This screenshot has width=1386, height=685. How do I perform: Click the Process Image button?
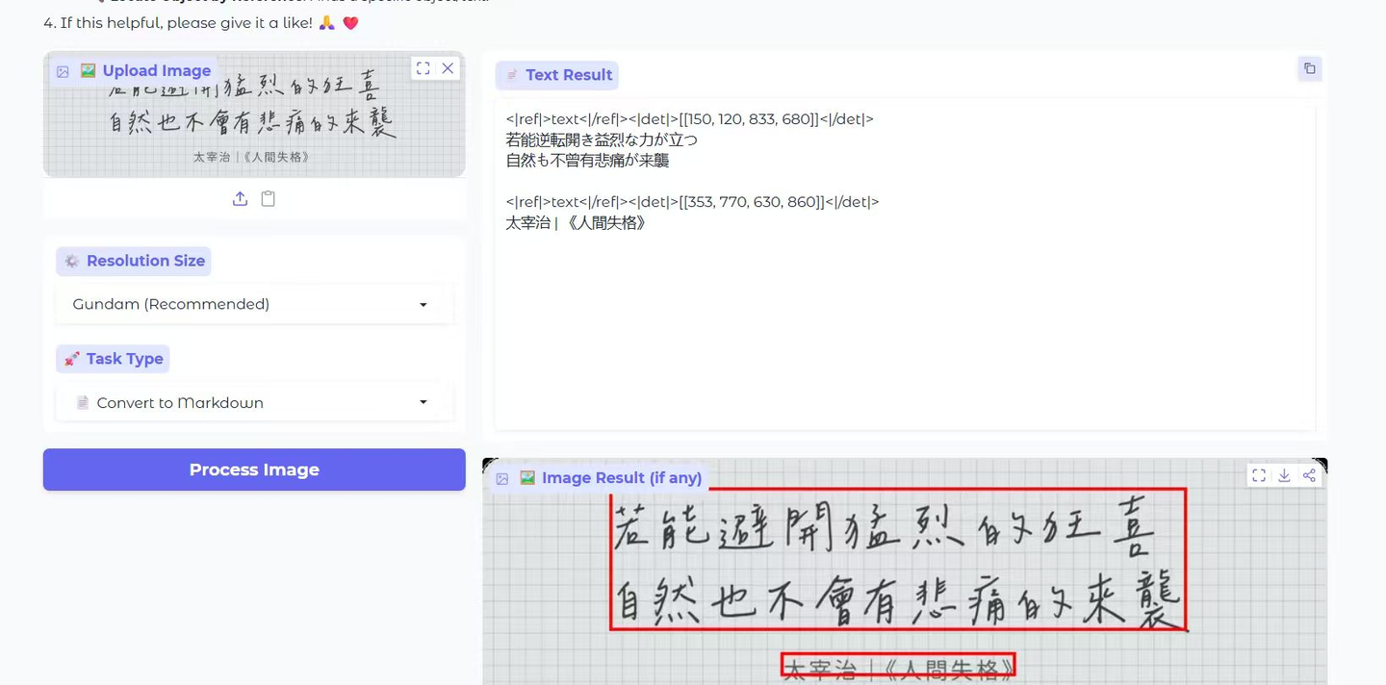coord(254,469)
